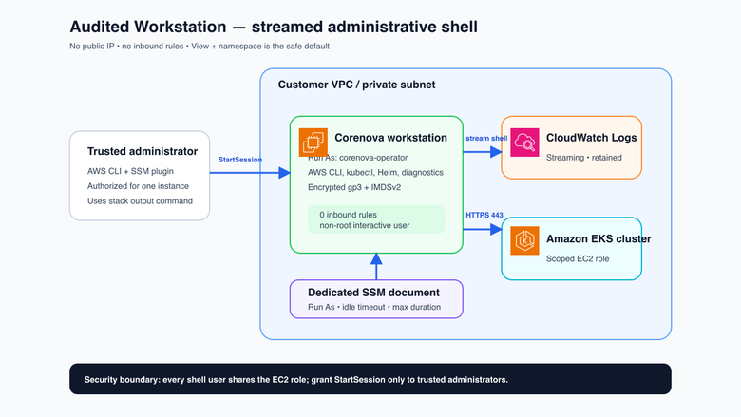
Task: Select 'AWS CLI, kubectl, Helm, diagnostics' line
Action: coord(375,173)
